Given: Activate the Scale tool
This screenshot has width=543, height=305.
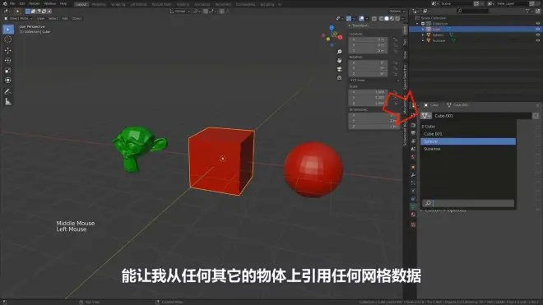Looking at the screenshot, I should pos(8,70).
